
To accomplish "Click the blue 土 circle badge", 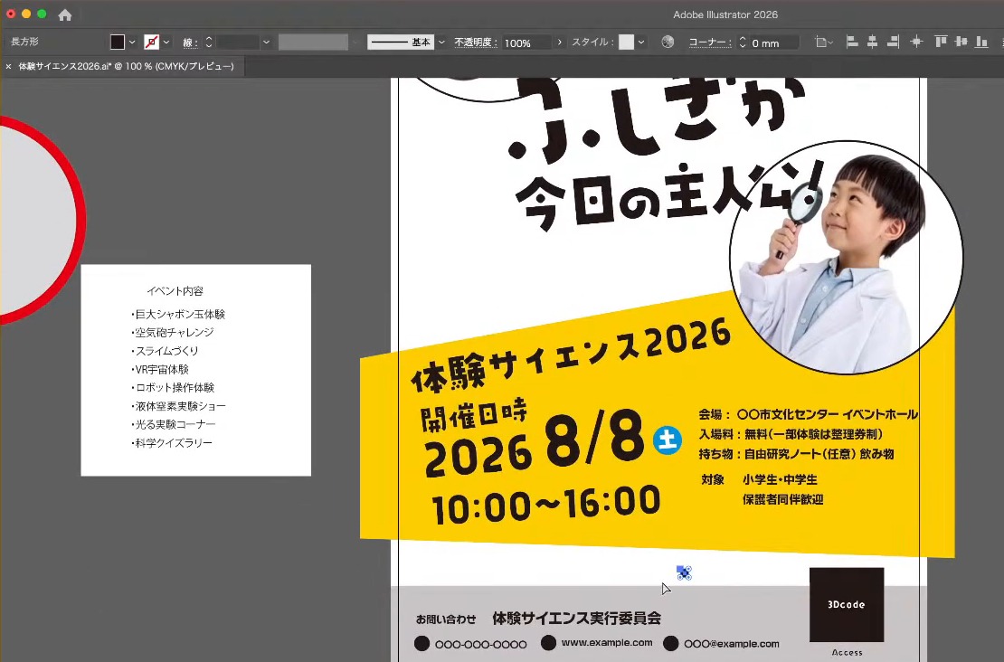I will tap(667, 440).
